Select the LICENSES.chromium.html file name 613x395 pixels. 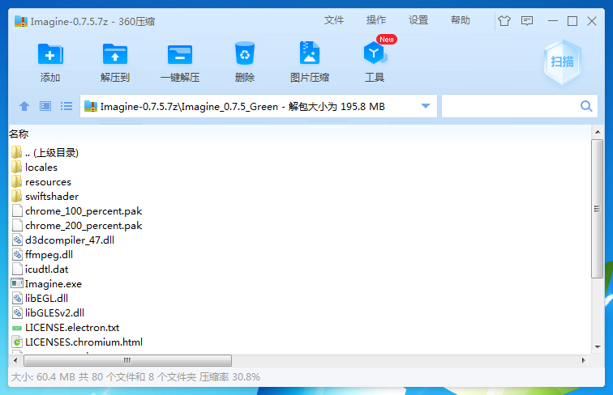pyautogui.click(x=84, y=342)
